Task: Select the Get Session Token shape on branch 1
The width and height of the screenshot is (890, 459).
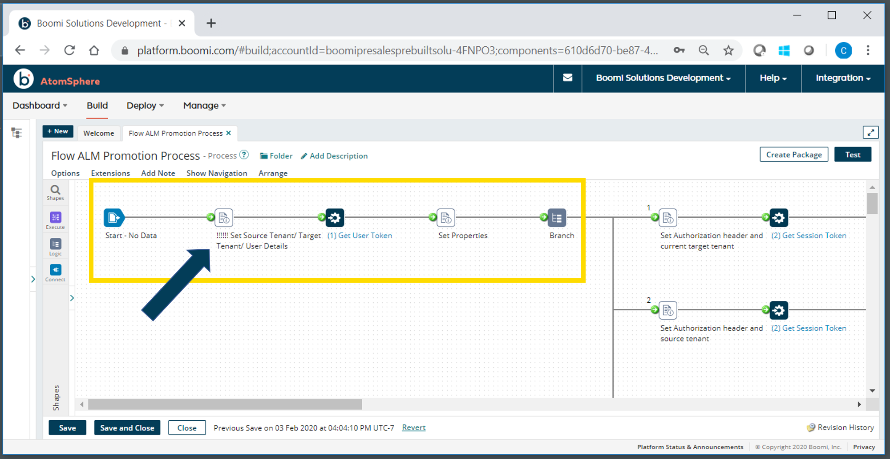Action: 780,218
